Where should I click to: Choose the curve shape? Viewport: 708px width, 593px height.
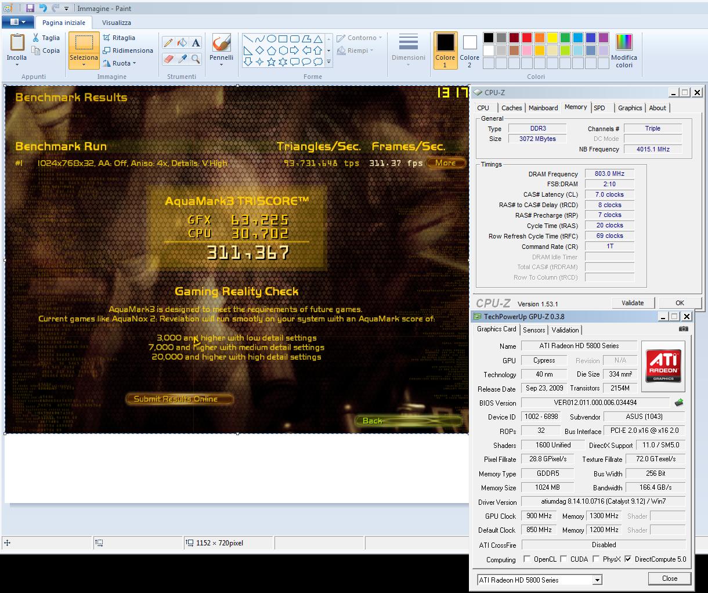(x=259, y=39)
